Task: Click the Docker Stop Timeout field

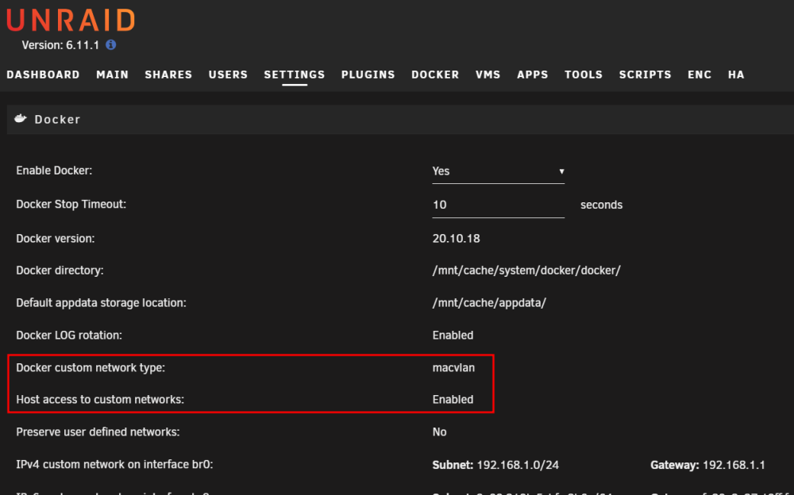Action: pos(499,205)
